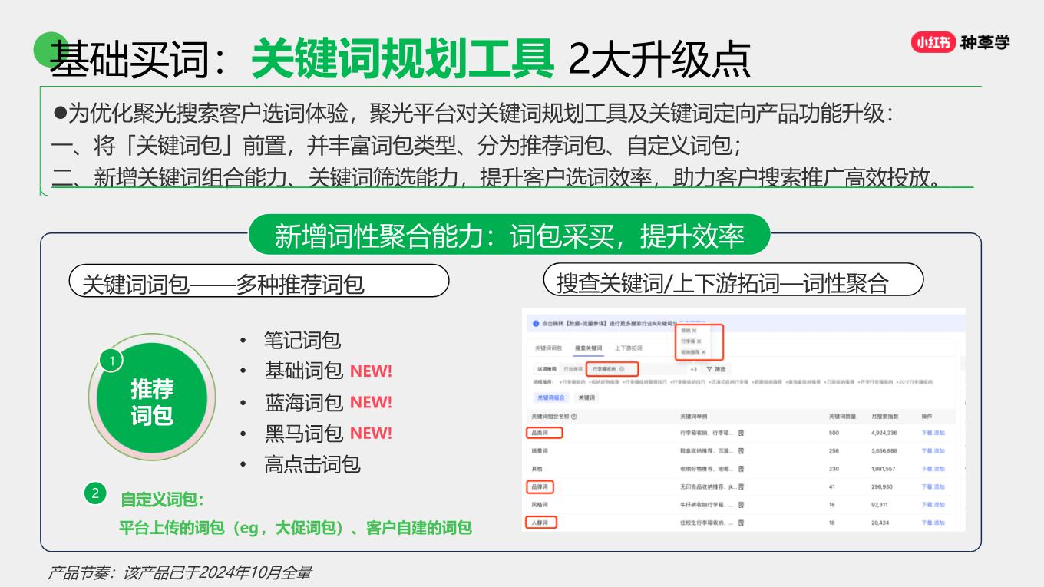Screen dimensions: 1044x587
Task: Select the 关键词组合 view toggle
Action: (550, 397)
